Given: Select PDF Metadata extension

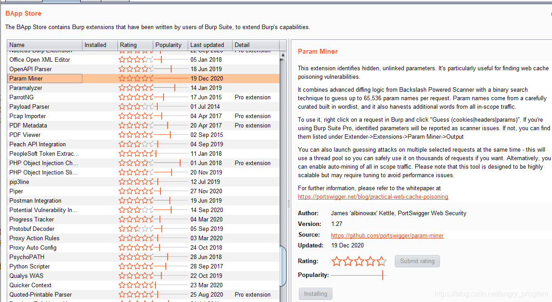Looking at the screenshot, I should 143,125.
